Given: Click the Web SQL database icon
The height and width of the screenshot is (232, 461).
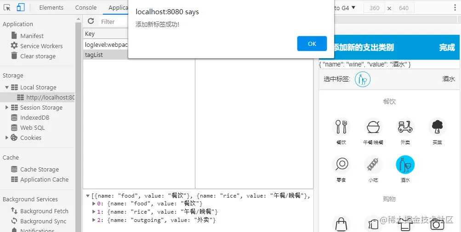Looking at the screenshot, I should point(14,127).
